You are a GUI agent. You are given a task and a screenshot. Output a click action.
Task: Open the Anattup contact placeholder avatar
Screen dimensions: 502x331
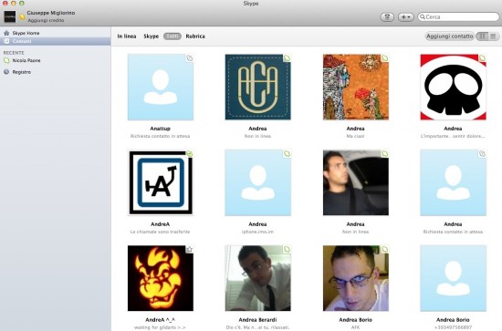(x=161, y=87)
